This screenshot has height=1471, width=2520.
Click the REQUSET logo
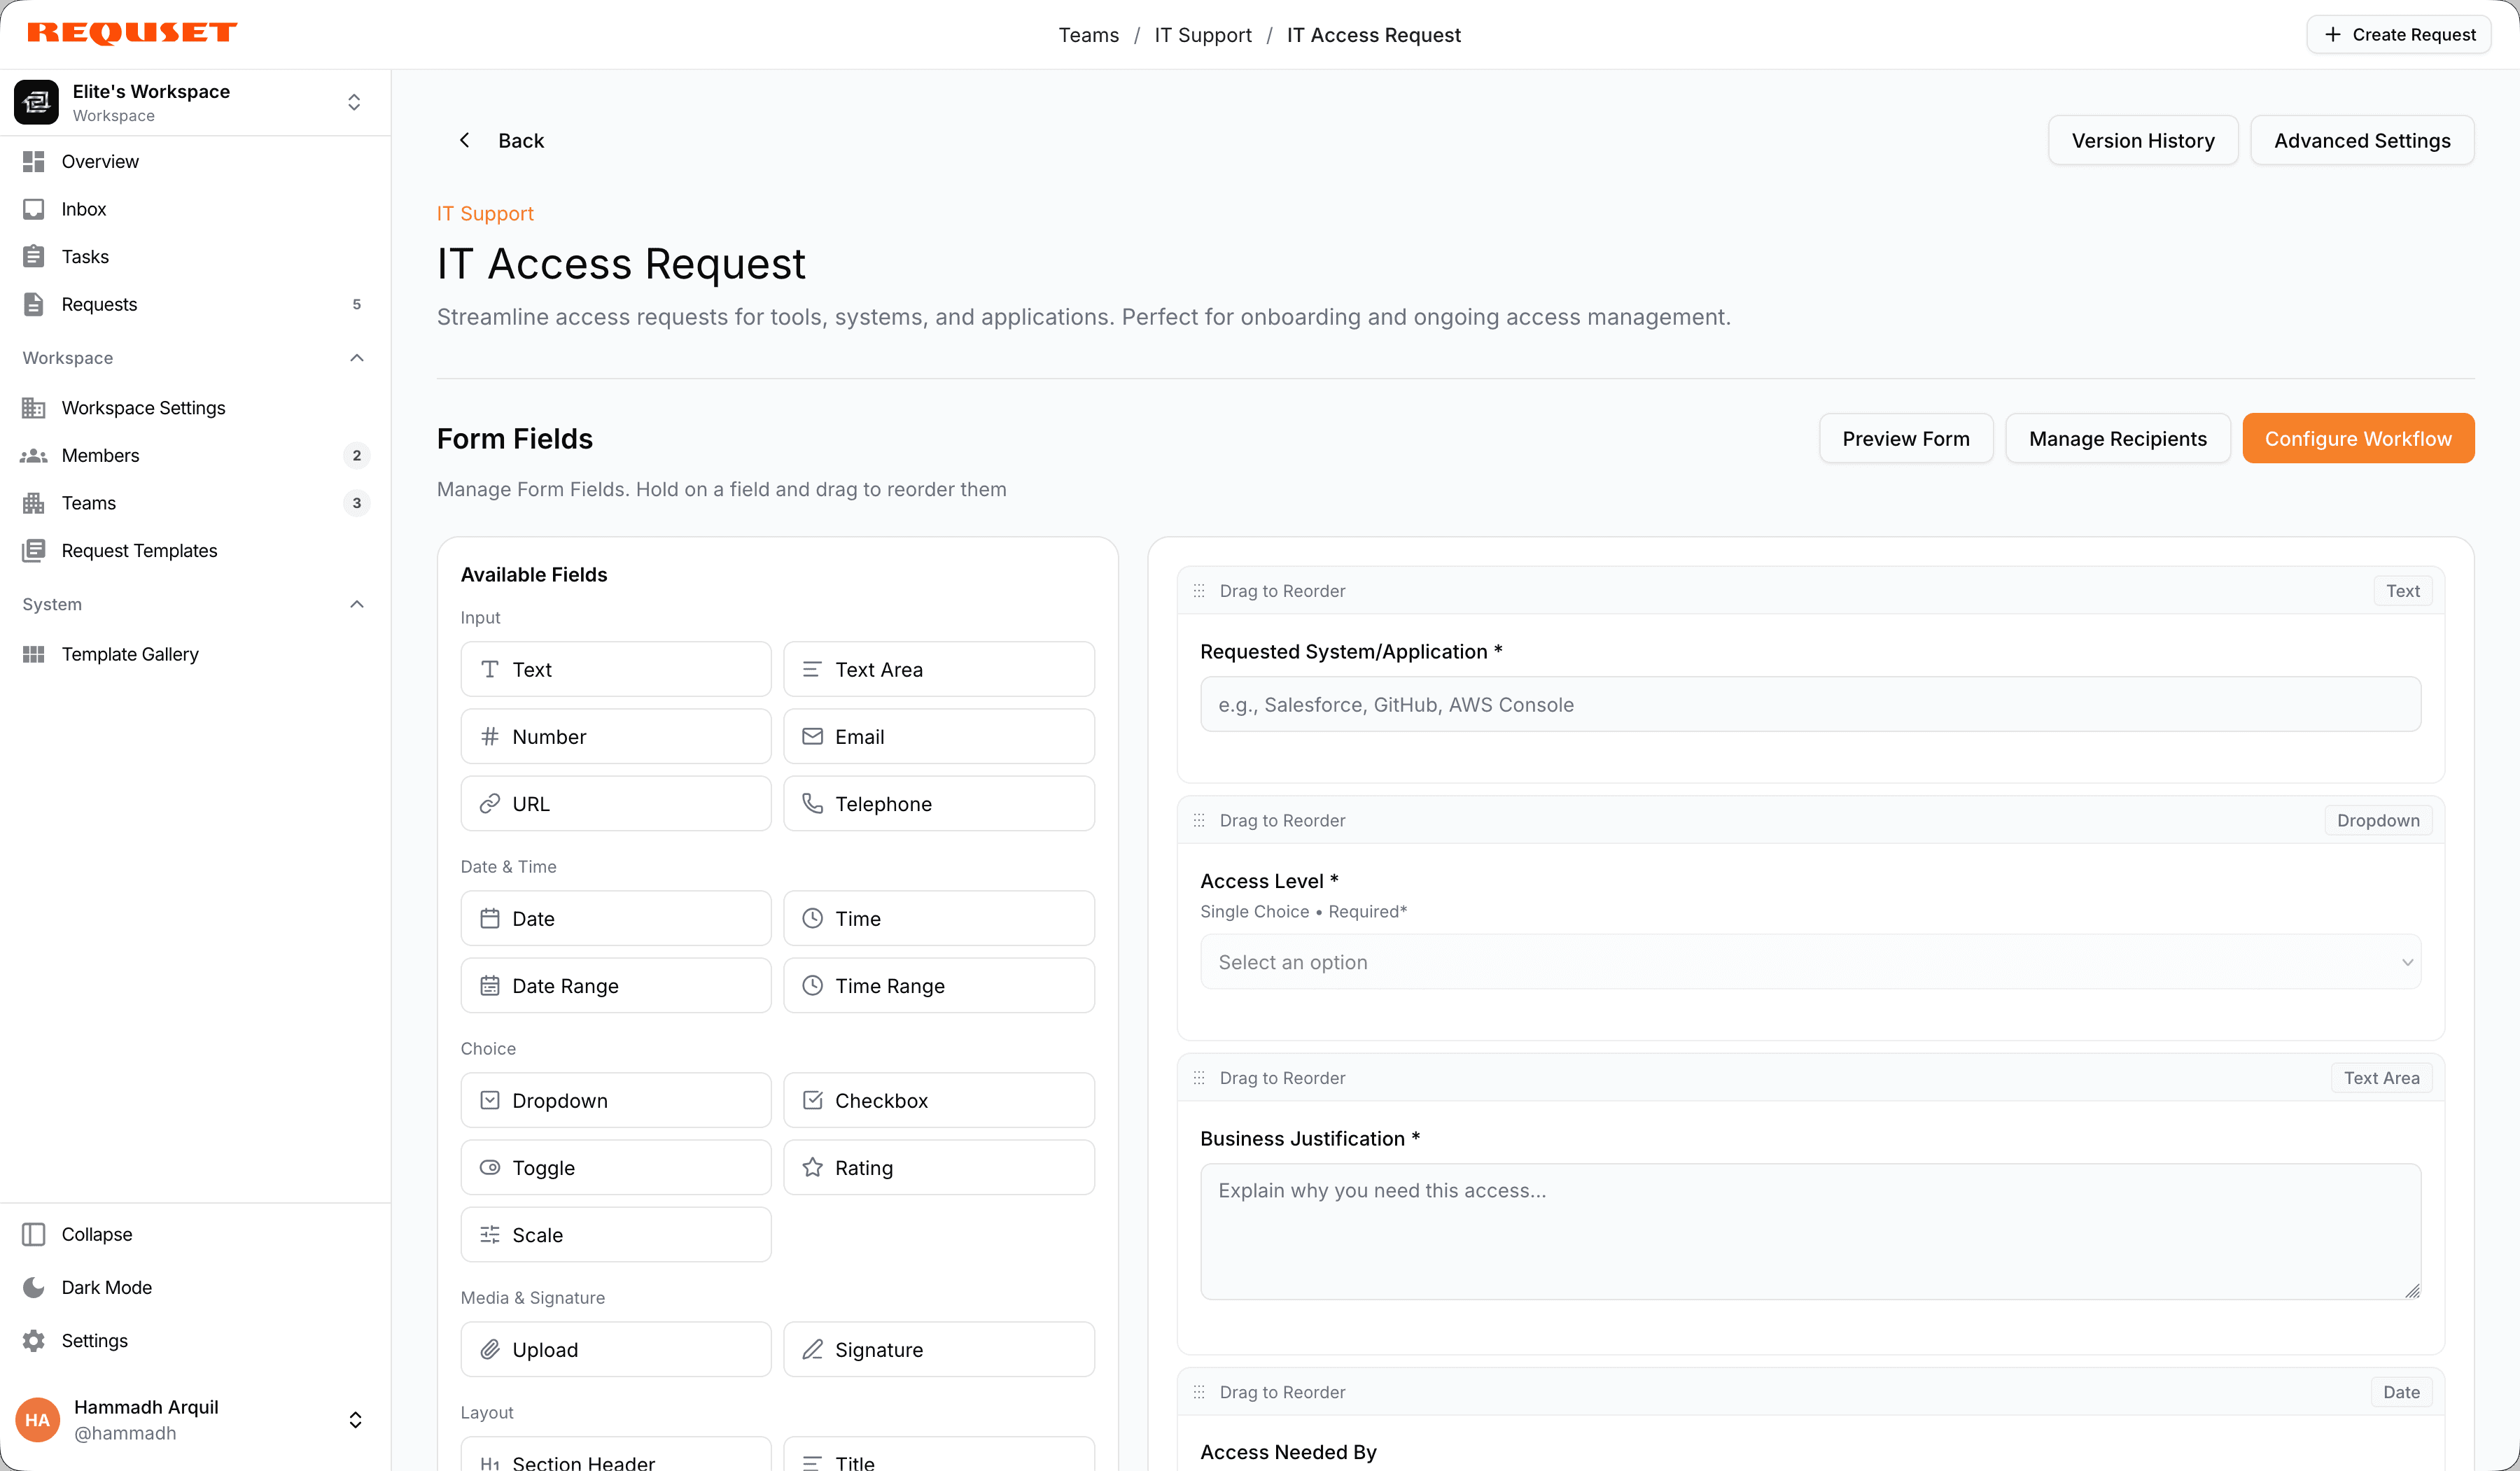click(132, 32)
